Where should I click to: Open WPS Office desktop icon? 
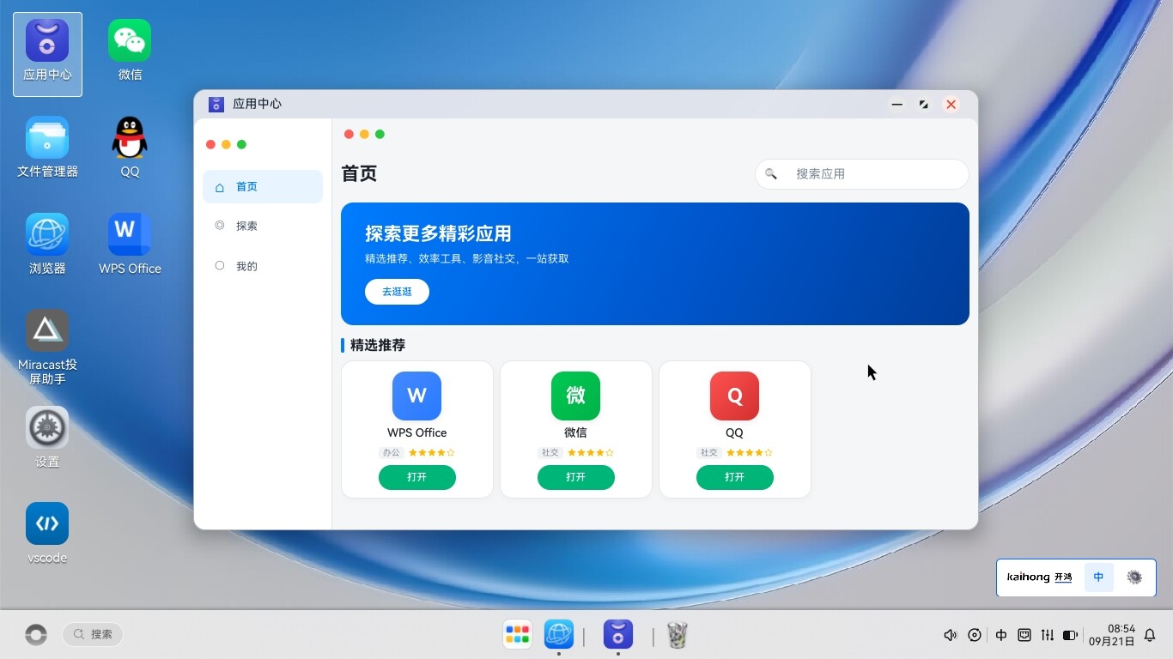(x=130, y=245)
